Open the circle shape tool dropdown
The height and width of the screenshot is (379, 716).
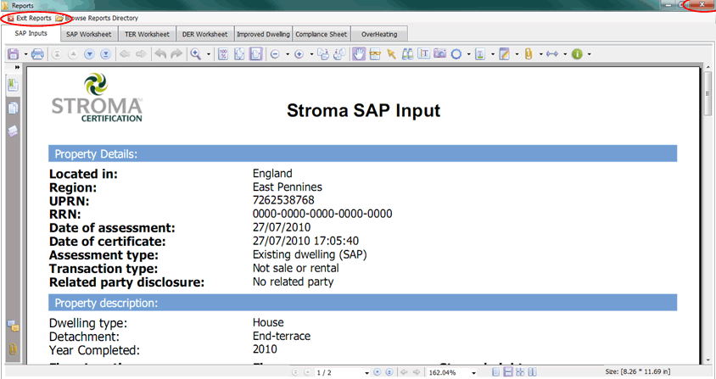click(468, 54)
